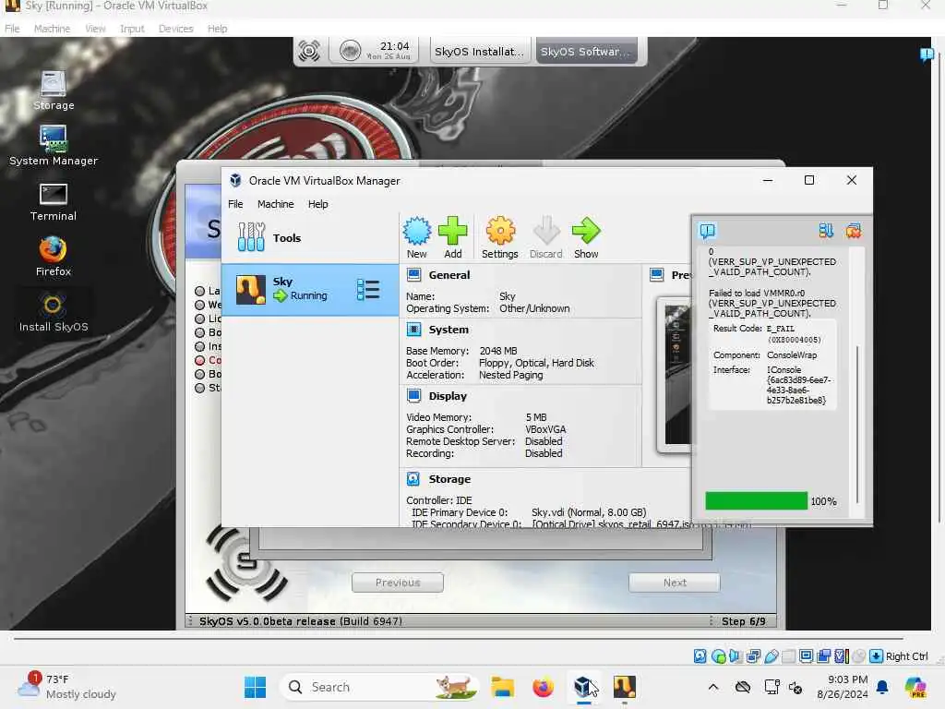
Task: Click the optical disk indicator in VM status bar
Action: pos(718,656)
